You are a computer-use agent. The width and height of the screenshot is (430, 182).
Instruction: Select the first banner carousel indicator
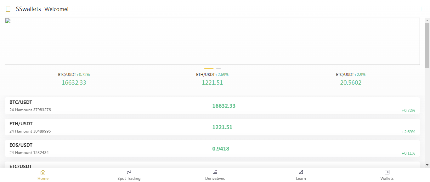(209, 68)
